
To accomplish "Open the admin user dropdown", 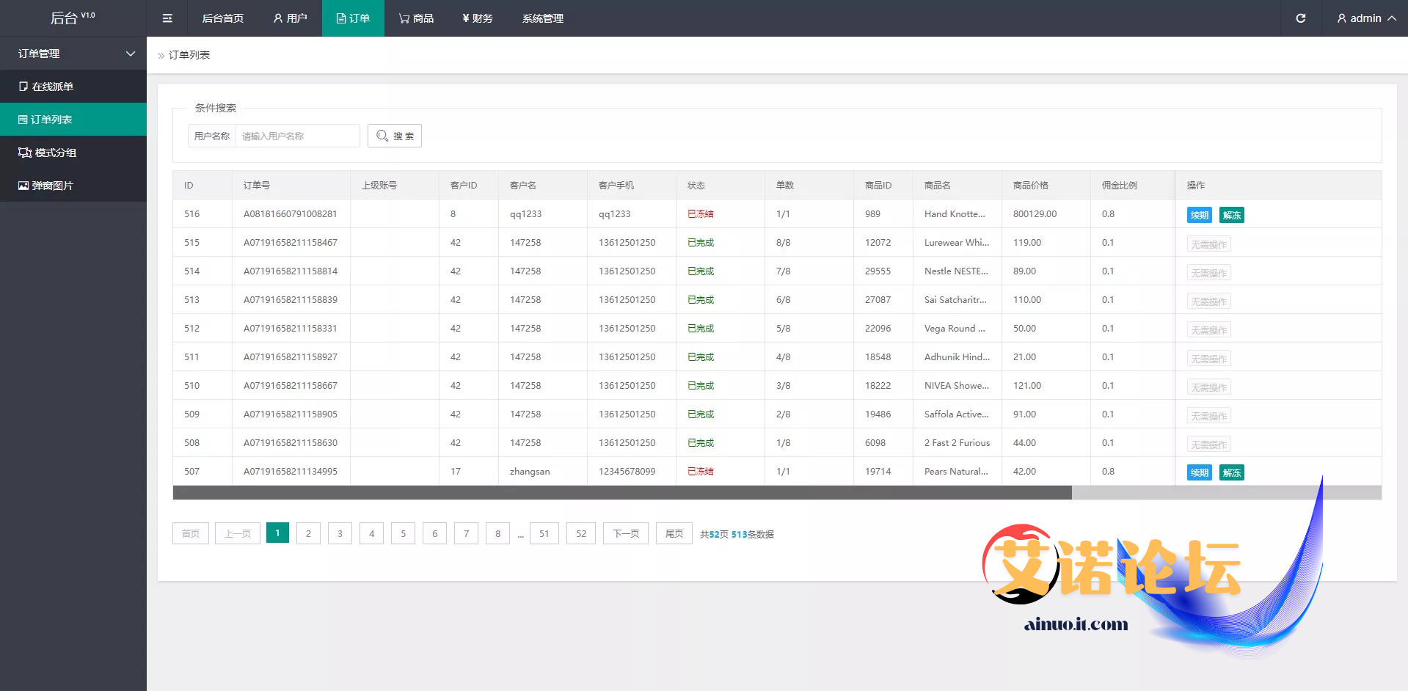I will 1366,18.
